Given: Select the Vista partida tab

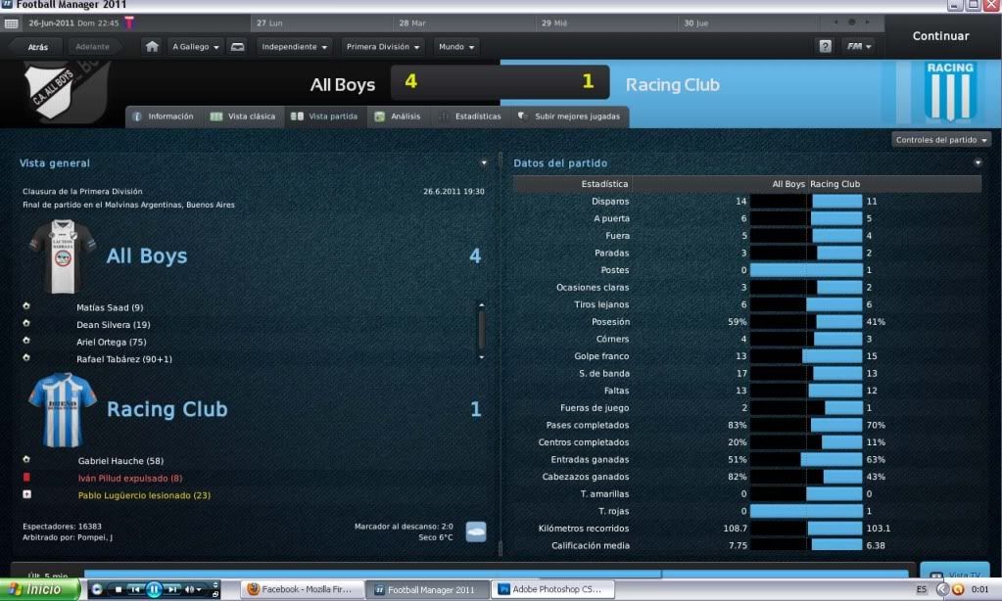Looking at the screenshot, I should 324,116.
